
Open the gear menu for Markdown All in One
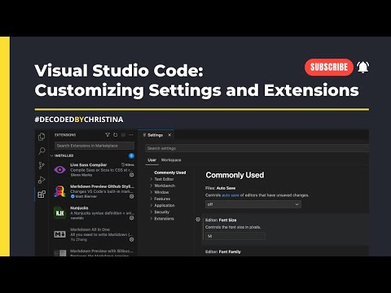pos(132,239)
